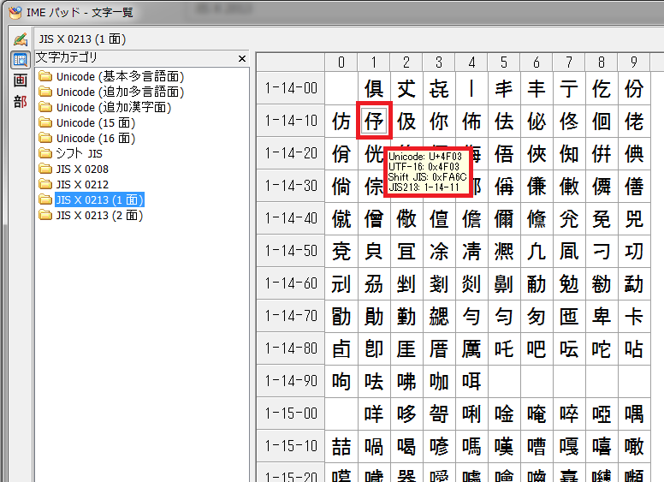664x482 pixels.
Task: Click folder icon beside JIS X 0212
Action: (x=45, y=184)
